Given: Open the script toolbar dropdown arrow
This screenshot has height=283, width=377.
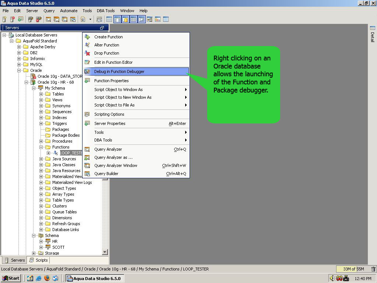Looking at the screenshot, I should tap(91, 19).
